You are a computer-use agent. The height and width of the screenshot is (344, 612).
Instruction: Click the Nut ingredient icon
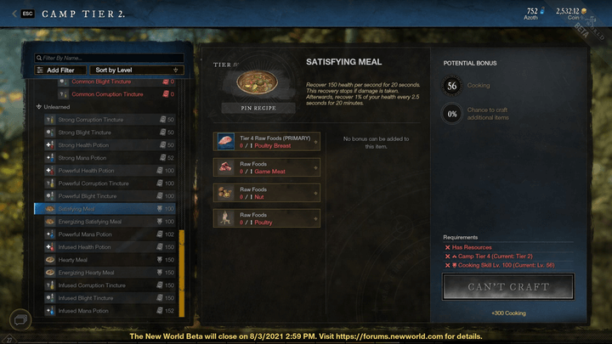(225, 193)
